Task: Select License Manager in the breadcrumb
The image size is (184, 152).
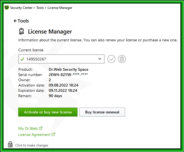Action: pyautogui.click(x=60, y=8)
